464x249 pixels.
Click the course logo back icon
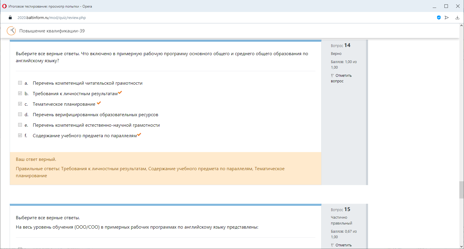coord(11,31)
